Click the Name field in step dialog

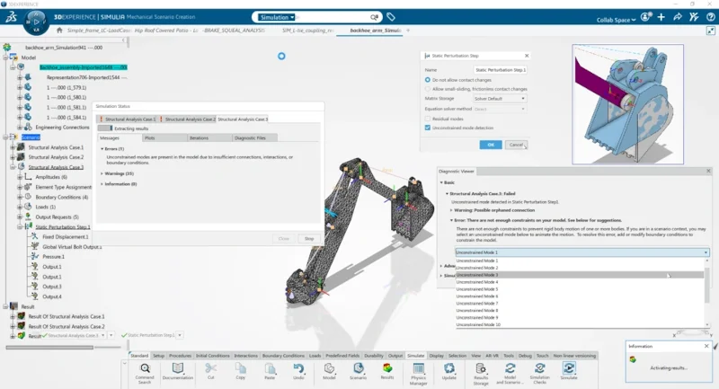(x=500, y=70)
